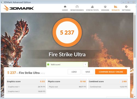Click the Combined score row
The width and height of the screenshot is (137, 99).
108,81
